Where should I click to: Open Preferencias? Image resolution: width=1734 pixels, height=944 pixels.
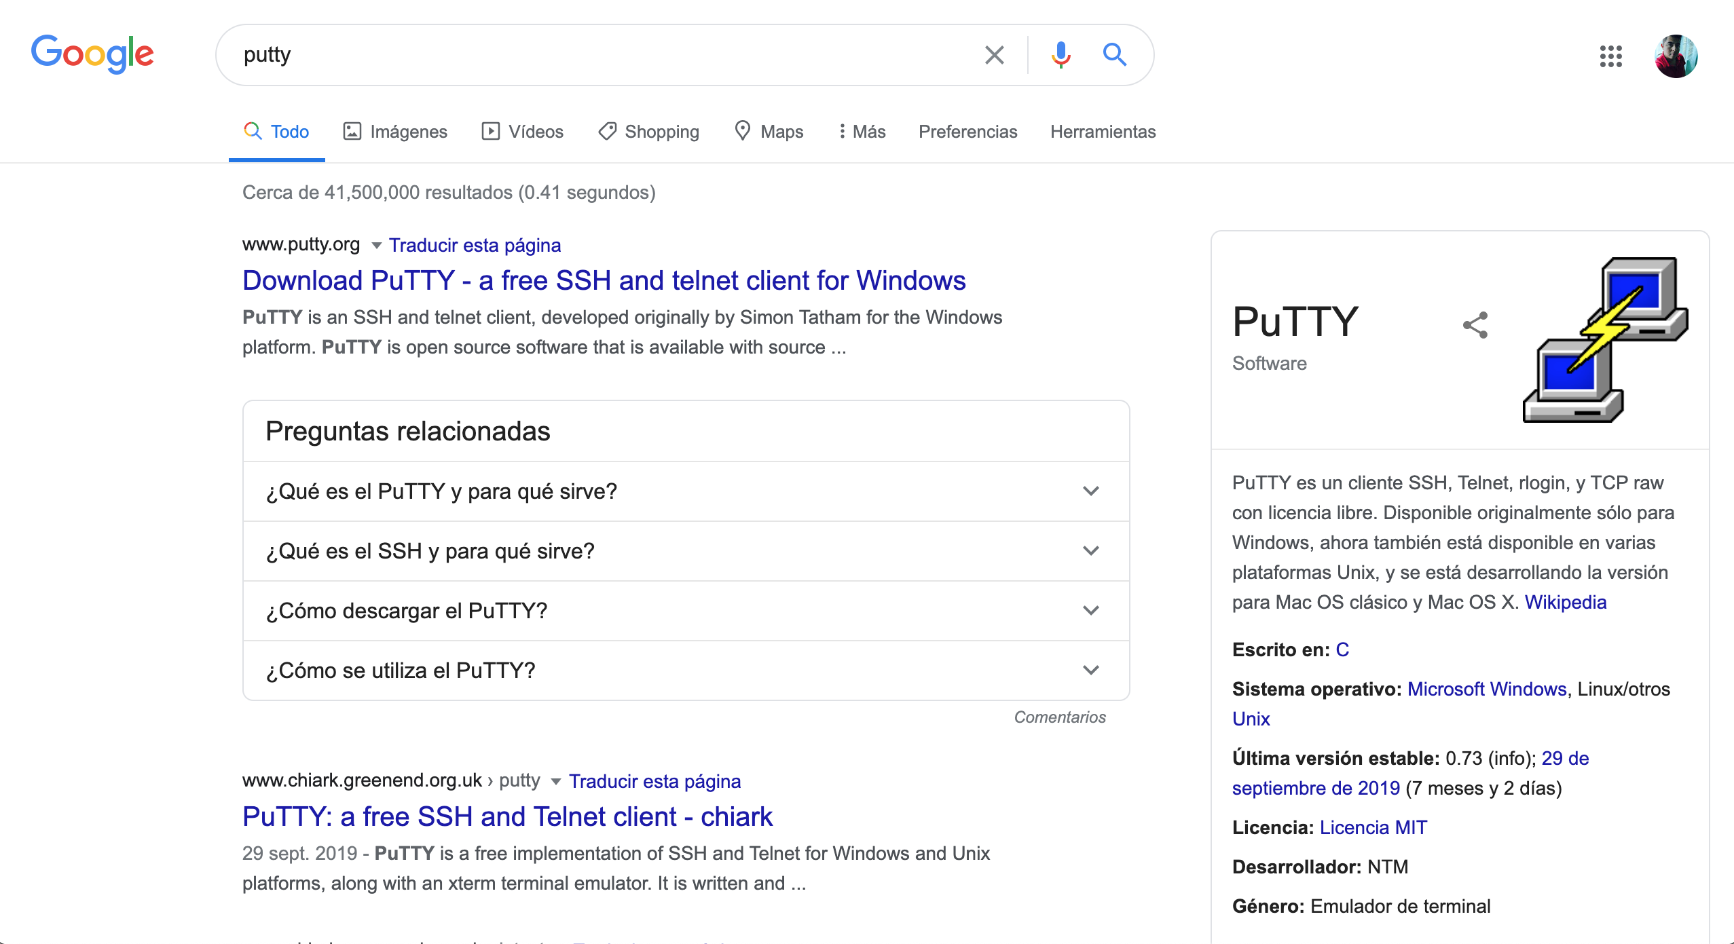click(967, 132)
